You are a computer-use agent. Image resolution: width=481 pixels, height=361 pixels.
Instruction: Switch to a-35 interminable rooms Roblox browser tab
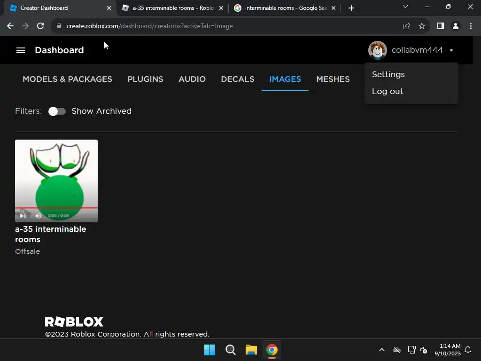pyautogui.click(x=172, y=8)
